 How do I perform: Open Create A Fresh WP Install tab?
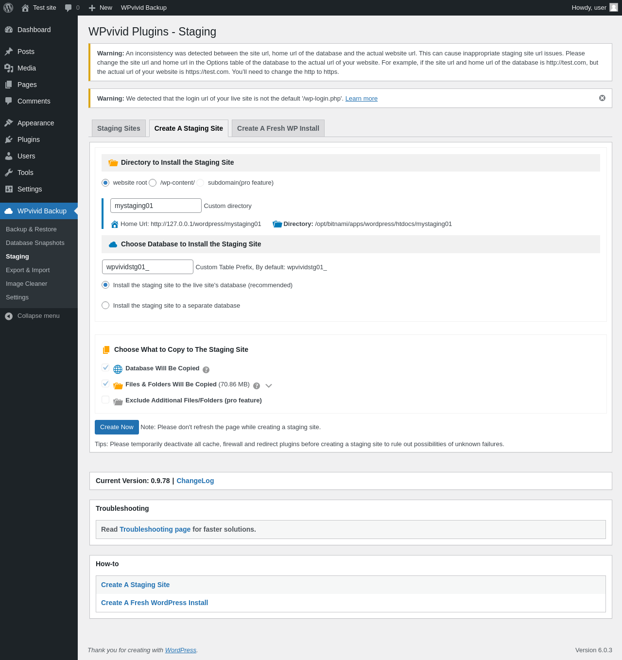tap(278, 128)
